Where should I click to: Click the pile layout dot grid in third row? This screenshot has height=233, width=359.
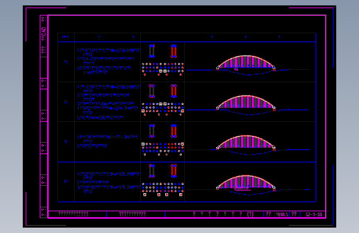[x=163, y=149]
